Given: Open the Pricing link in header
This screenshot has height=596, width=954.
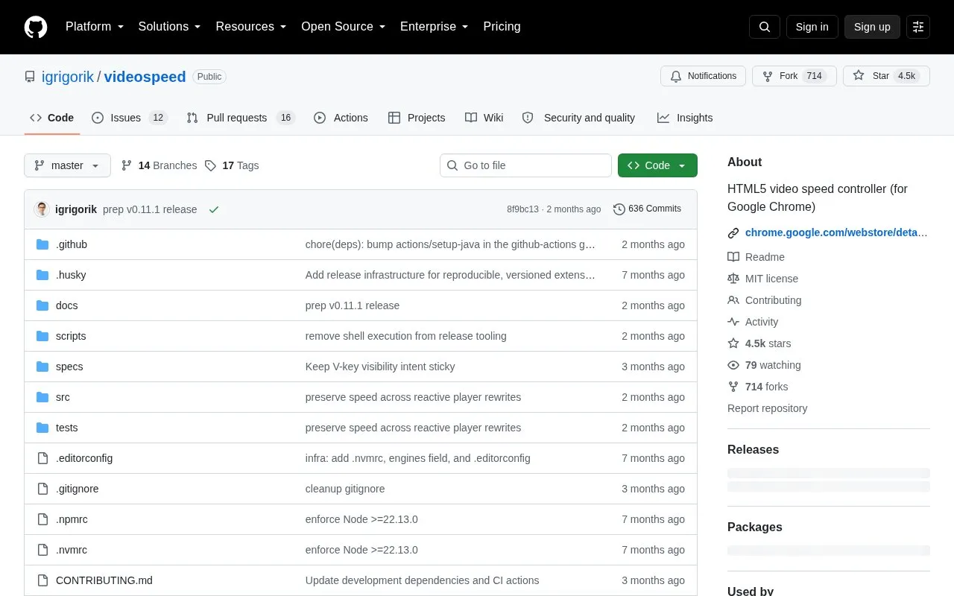Looking at the screenshot, I should (x=502, y=27).
